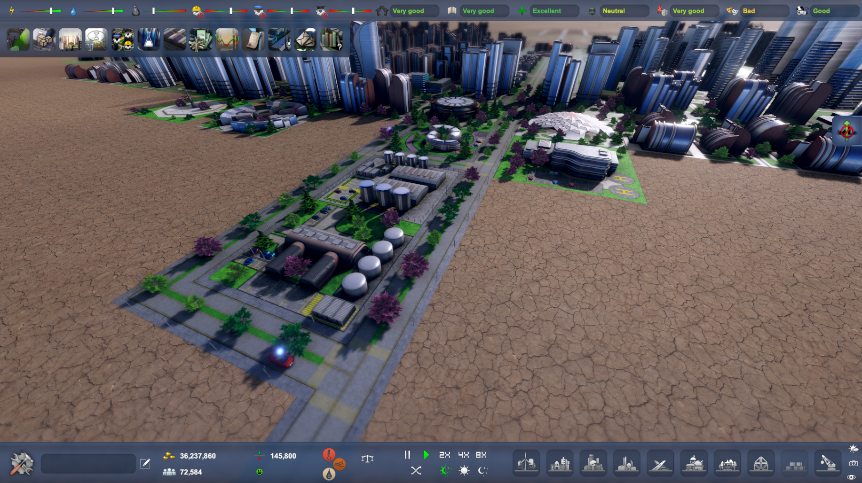The width and height of the screenshot is (862, 483).
Task: Toggle the green day-night cycle icon
Action: click(445, 470)
